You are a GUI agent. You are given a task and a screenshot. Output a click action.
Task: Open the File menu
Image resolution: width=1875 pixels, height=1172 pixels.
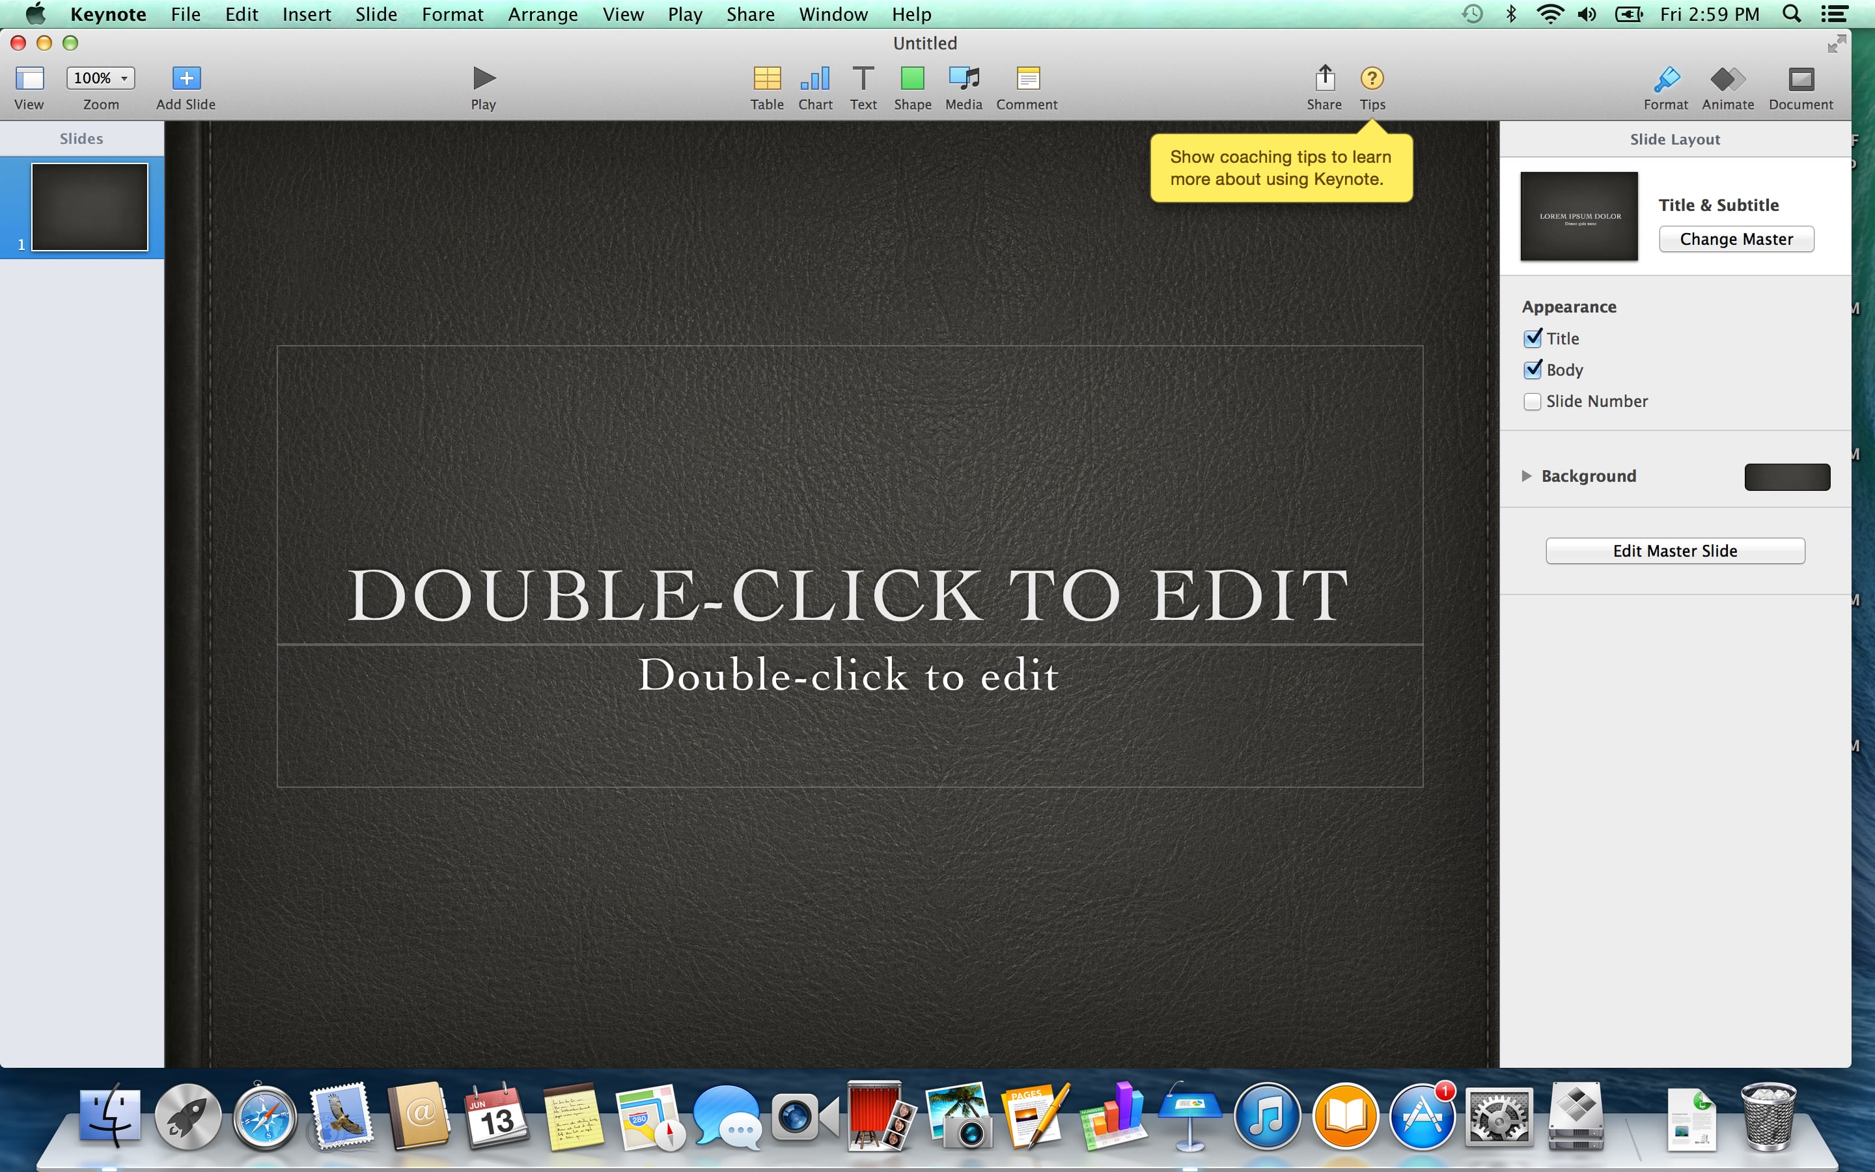click(x=185, y=14)
